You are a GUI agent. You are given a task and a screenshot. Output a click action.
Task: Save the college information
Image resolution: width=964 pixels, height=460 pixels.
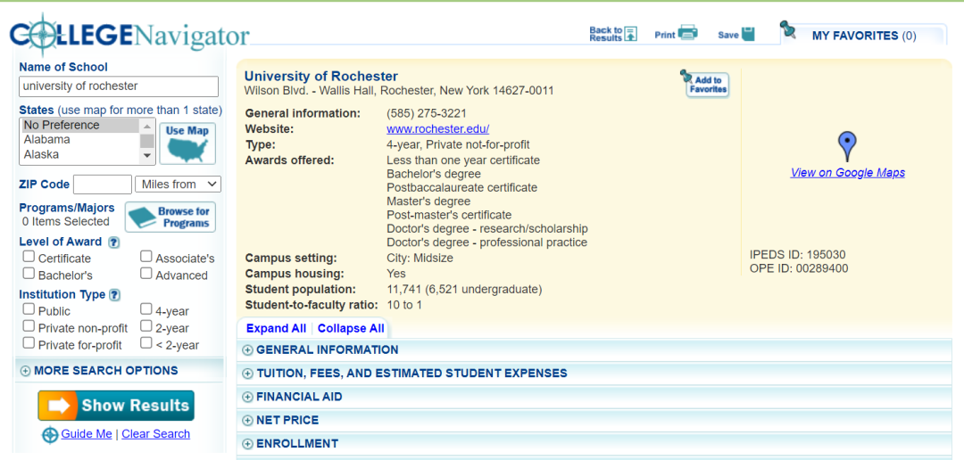(735, 35)
